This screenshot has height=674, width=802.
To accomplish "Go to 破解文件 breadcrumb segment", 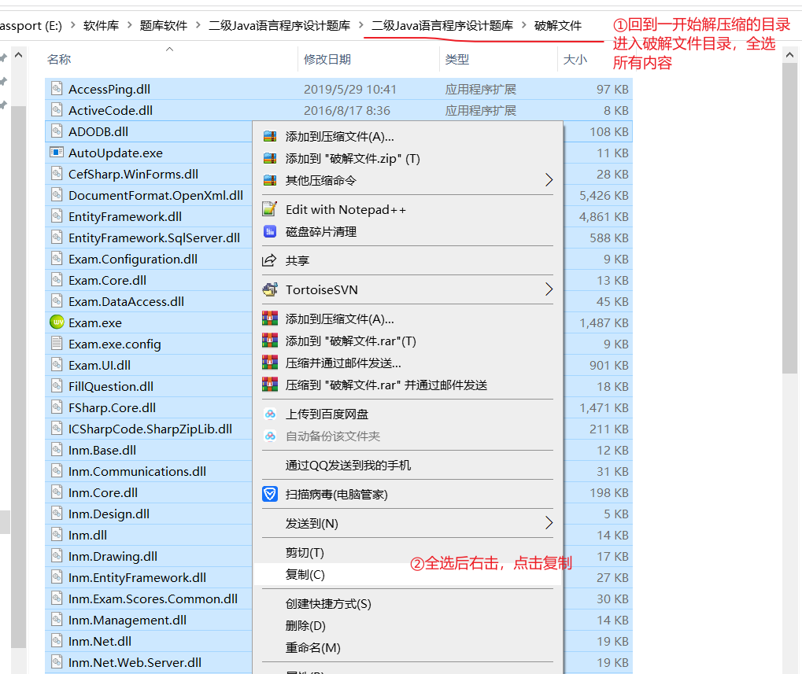I will click(x=558, y=25).
